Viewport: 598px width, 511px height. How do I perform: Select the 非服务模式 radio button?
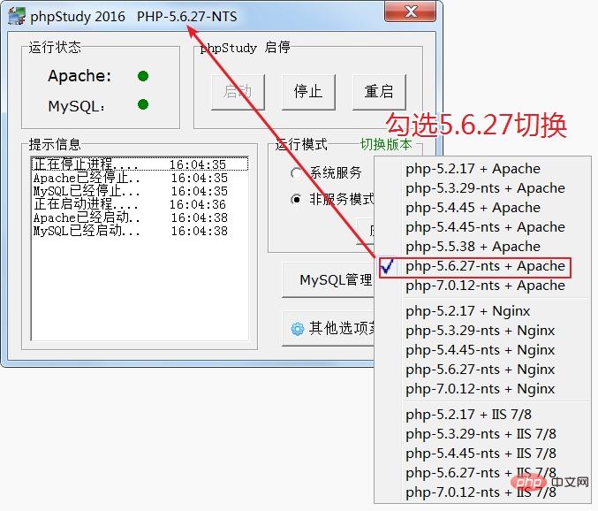pos(296,199)
